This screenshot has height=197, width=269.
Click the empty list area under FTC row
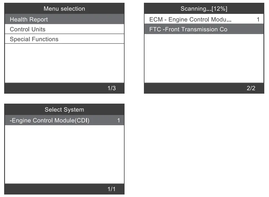pos(204,58)
